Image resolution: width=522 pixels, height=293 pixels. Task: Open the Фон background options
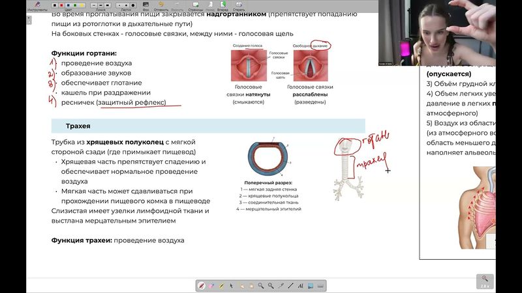[146, 6]
